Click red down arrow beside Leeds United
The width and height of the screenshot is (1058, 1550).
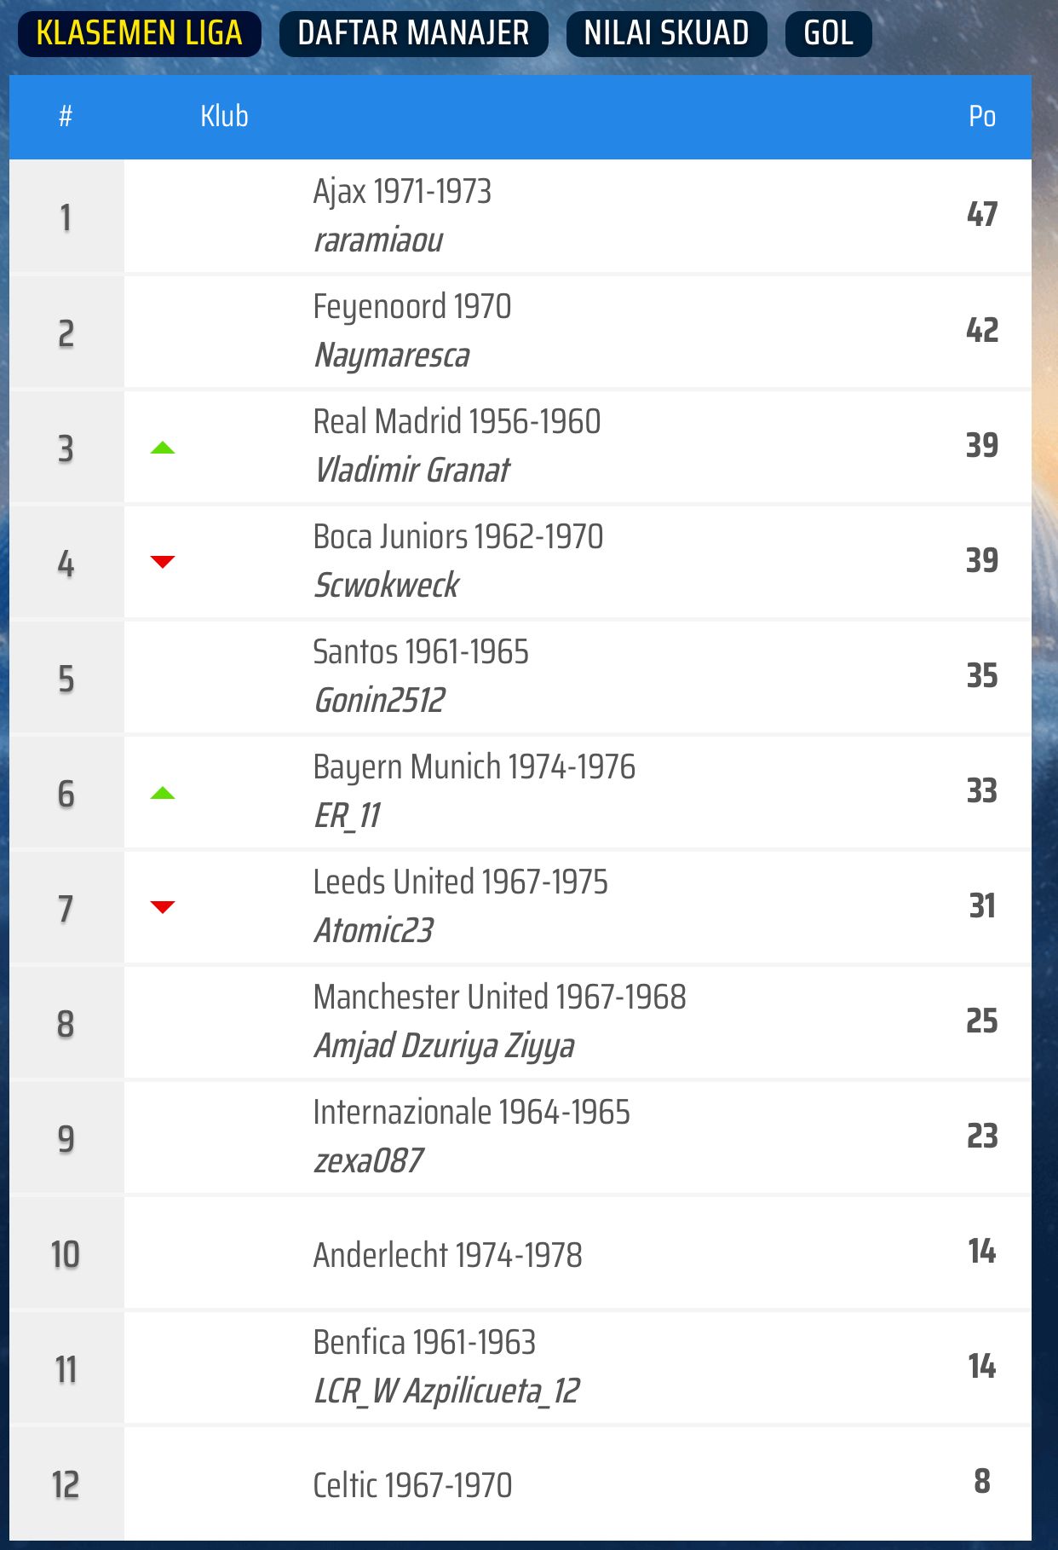162,906
